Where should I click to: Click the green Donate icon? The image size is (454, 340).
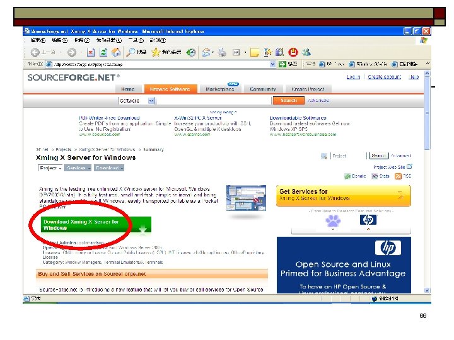[x=347, y=176]
